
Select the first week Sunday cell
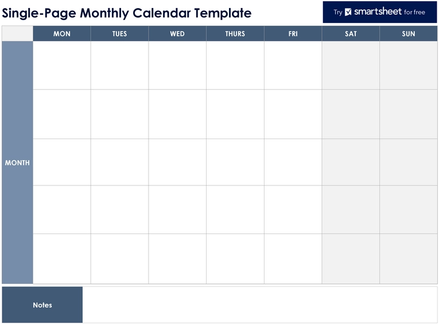click(409, 65)
